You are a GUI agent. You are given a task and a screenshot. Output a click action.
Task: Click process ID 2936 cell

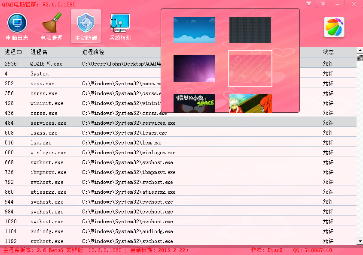11,63
